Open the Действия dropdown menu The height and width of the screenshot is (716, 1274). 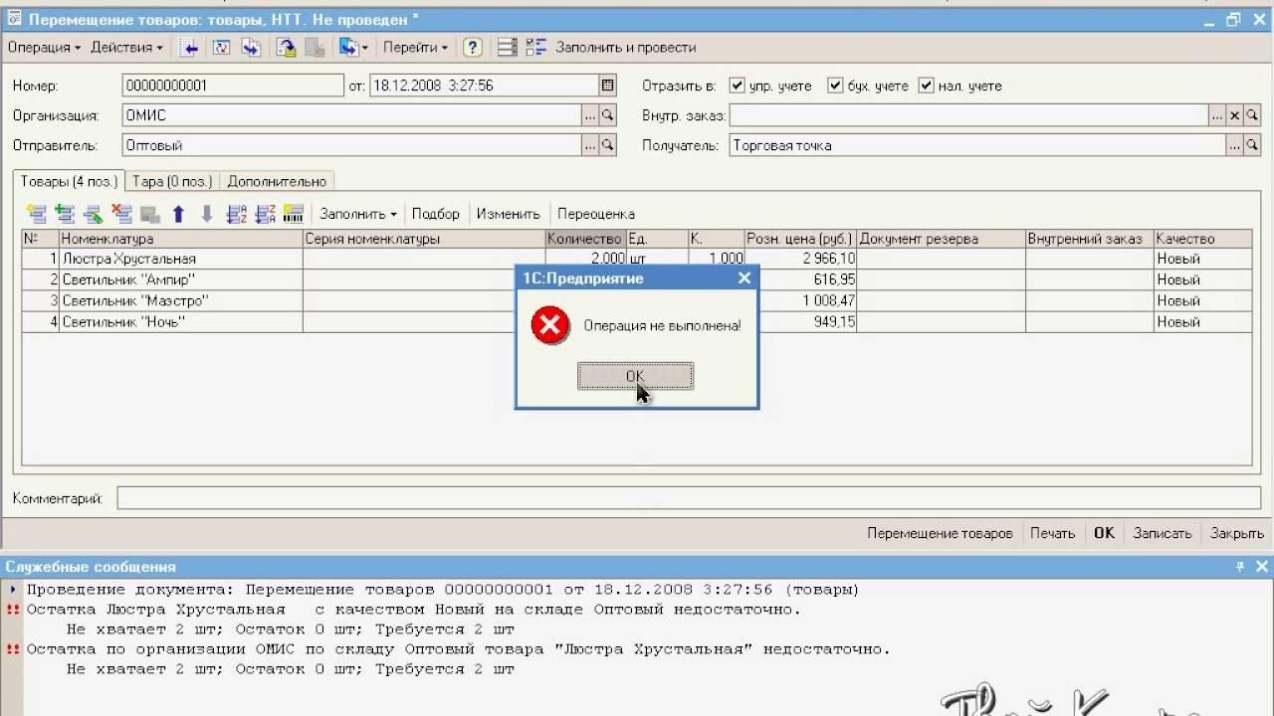click(x=126, y=48)
